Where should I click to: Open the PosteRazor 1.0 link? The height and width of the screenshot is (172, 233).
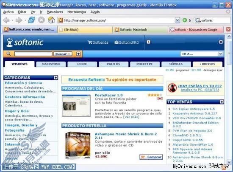(x=109, y=95)
